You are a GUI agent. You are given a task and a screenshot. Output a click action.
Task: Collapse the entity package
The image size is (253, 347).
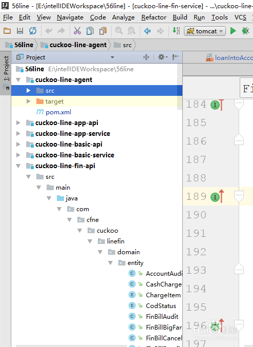110,263
